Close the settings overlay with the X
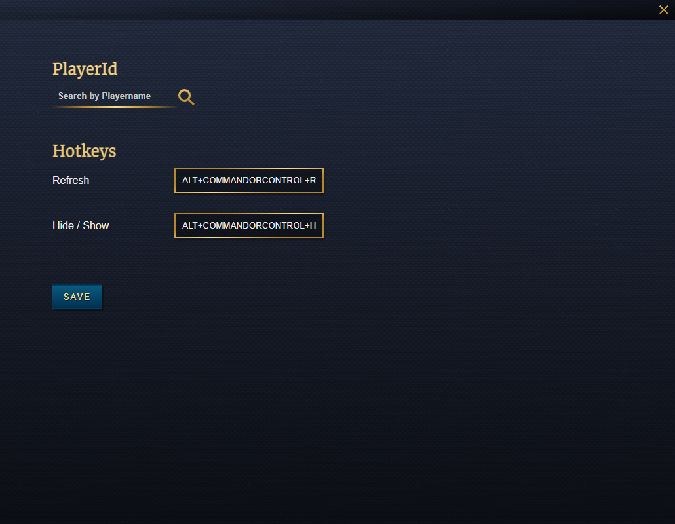Viewport: 675px width, 524px height. pyautogui.click(x=663, y=10)
